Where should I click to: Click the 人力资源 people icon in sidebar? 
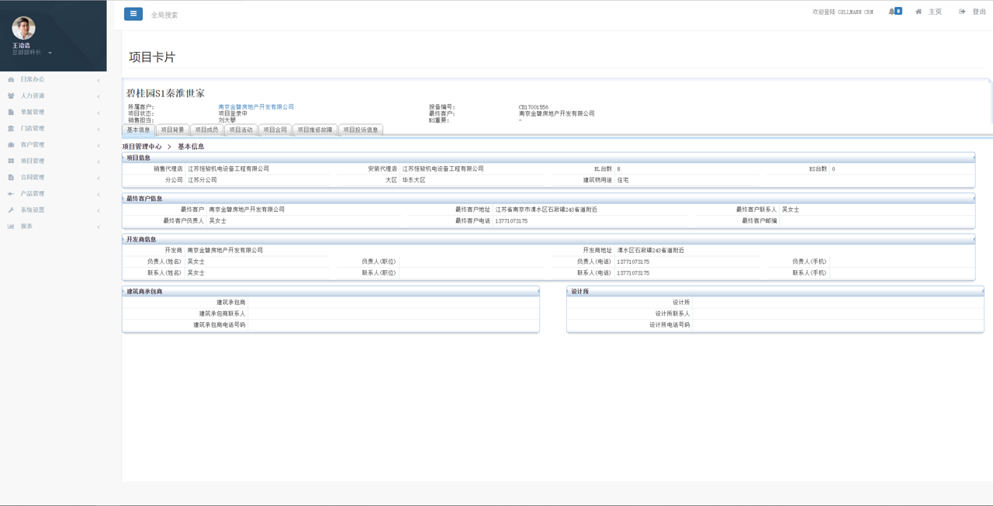tap(11, 96)
